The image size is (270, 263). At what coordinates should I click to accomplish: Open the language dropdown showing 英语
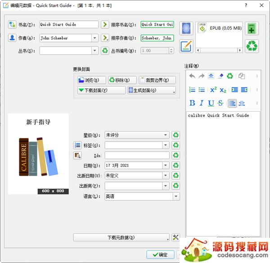(x=176, y=196)
